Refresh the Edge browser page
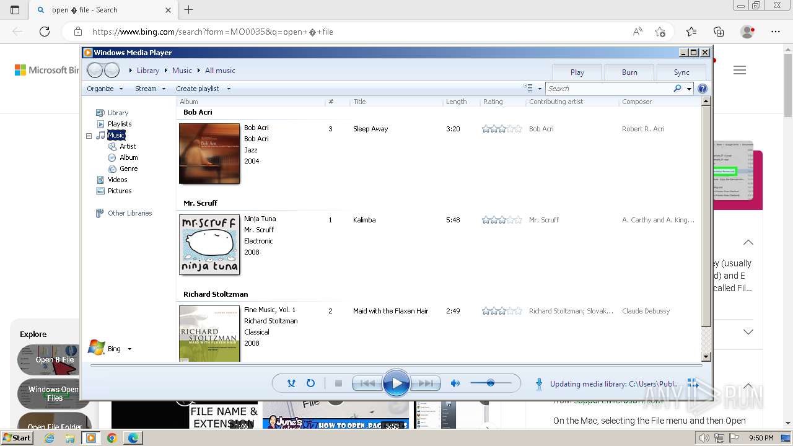Screen dimensions: 793x446 coord(45,32)
